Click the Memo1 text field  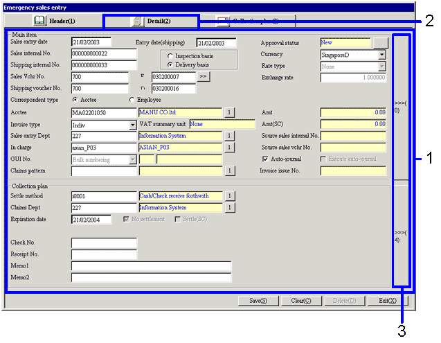pyautogui.click(x=152, y=266)
